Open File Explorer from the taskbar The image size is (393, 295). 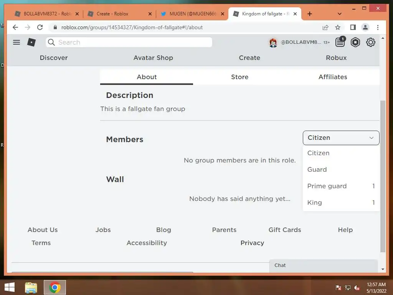point(31,287)
